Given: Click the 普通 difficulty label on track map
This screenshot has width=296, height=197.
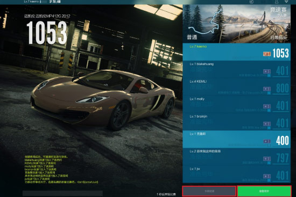Looking at the screenshot, I should pos(192,37).
